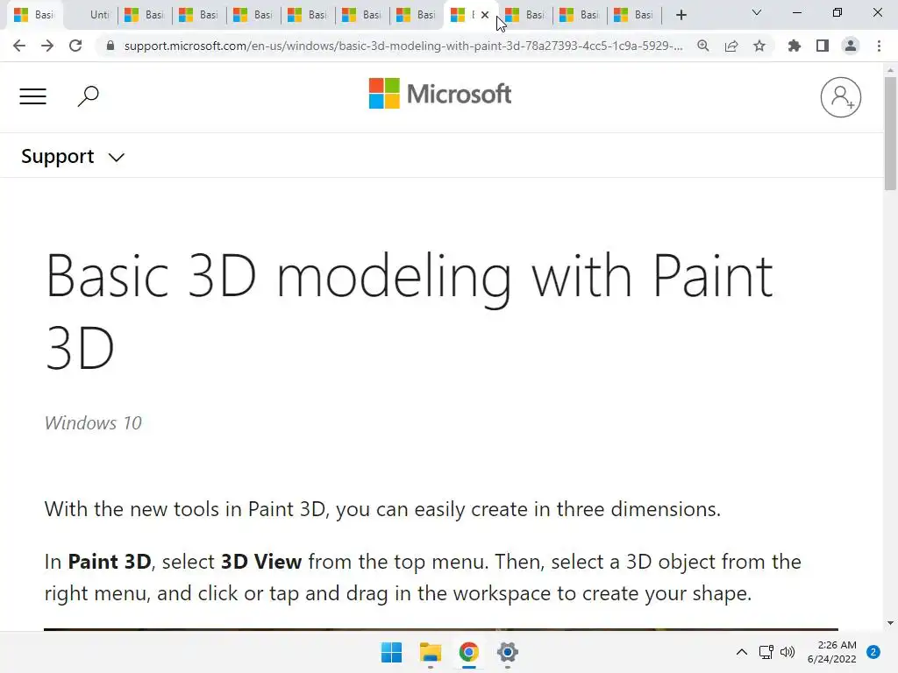Click the "Windows 10" subtitle text
Image resolution: width=898 pixels, height=673 pixels.
point(93,423)
